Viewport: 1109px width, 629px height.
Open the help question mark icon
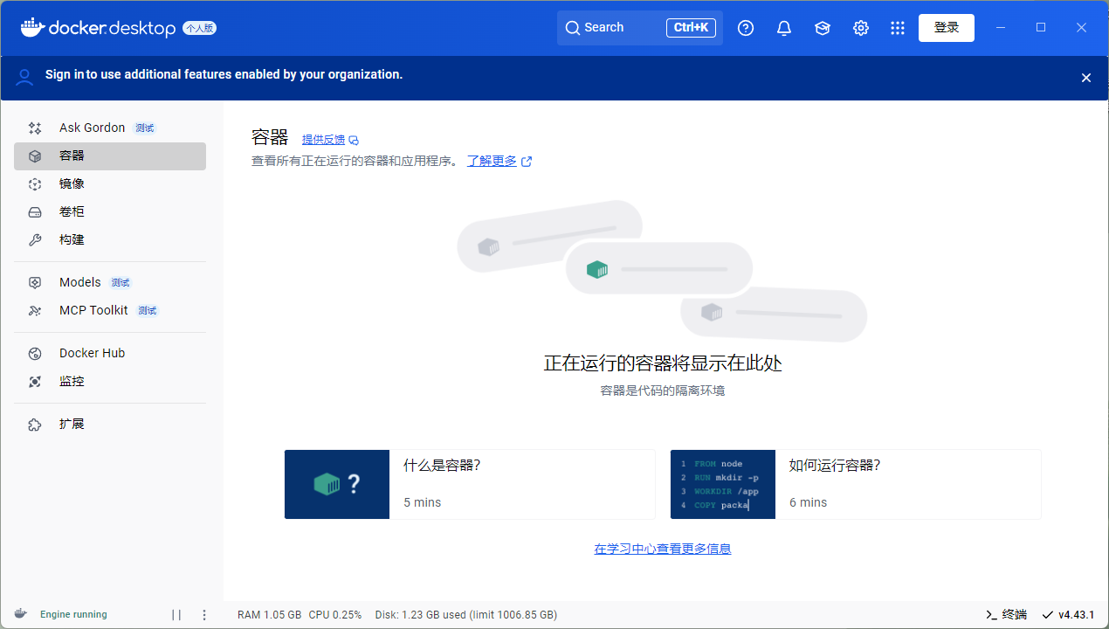(746, 28)
